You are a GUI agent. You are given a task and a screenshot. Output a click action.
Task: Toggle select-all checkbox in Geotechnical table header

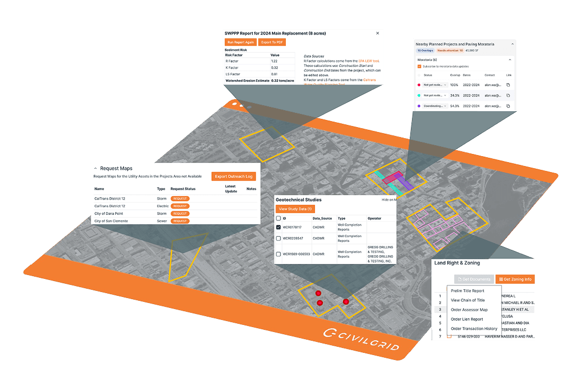coord(278,219)
